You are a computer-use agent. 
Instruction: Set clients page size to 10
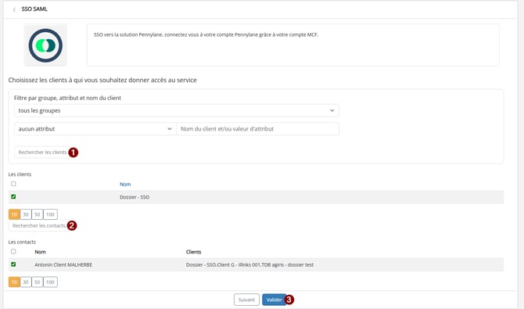click(x=14, y=214)
